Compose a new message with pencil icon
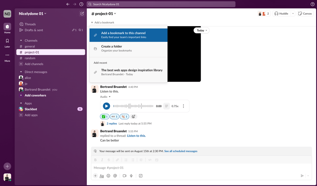 82,13
